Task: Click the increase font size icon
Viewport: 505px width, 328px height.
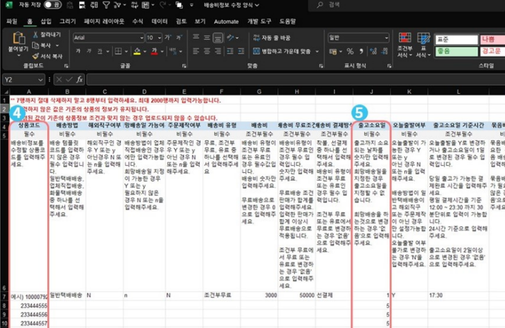Action: pyautogui.click(x=168, y=38)
